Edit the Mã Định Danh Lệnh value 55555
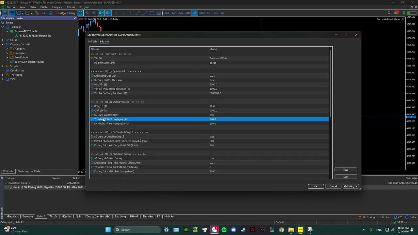 click(x=213, y=63)
